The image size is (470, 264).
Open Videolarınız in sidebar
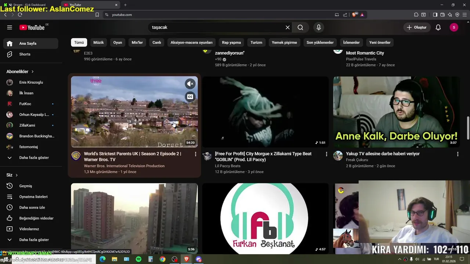pos(31,229)
